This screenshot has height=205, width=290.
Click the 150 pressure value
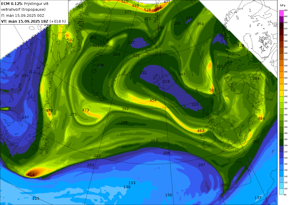pyautogui.click(x=169, y=195)
